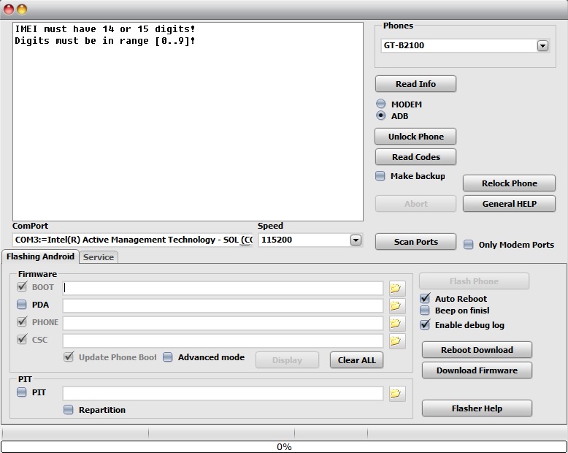This screenshot has width=568, height=453.
Task: Open the Speed baud rate dropdown
Action: 356,240
